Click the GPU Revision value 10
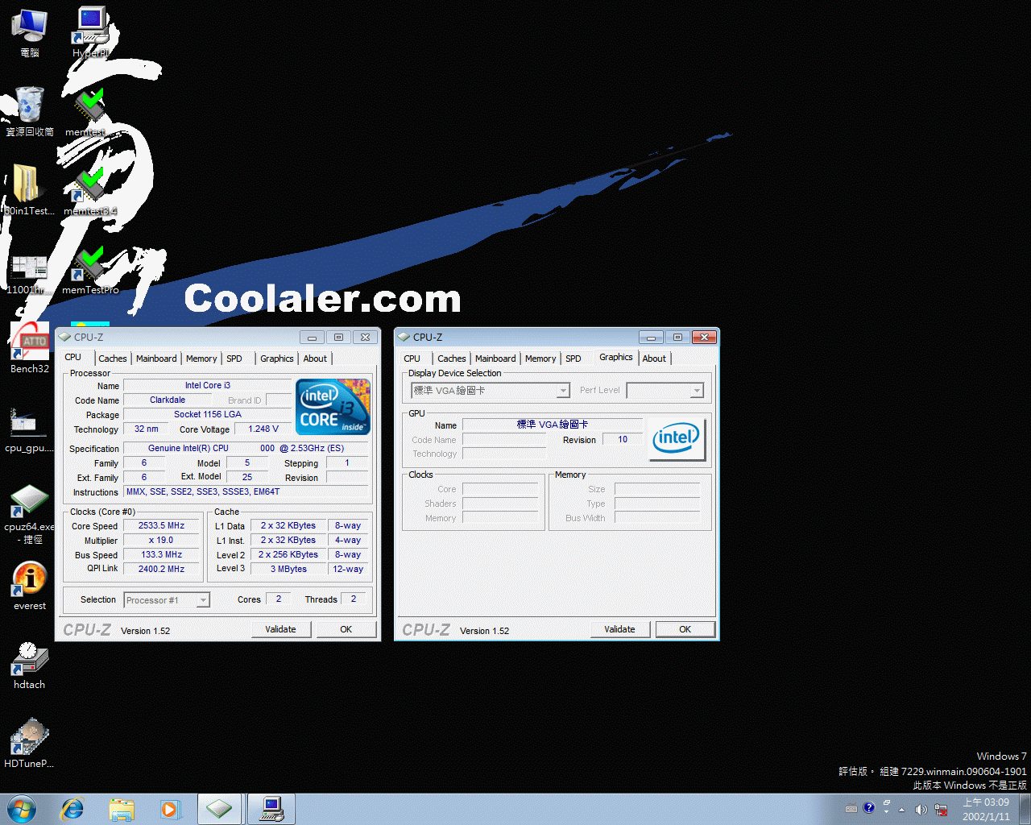 click(x=623, y=439)
